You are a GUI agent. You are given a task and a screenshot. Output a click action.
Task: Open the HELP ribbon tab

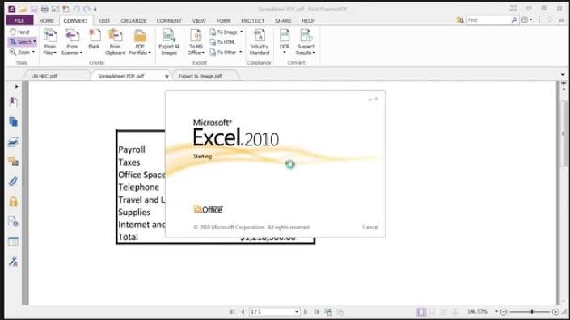tap(307, 21)
